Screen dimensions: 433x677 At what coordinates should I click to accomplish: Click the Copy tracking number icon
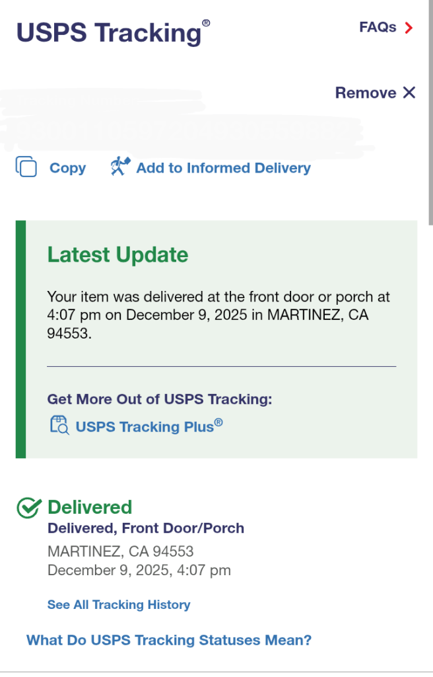click(x=26, y=167)
